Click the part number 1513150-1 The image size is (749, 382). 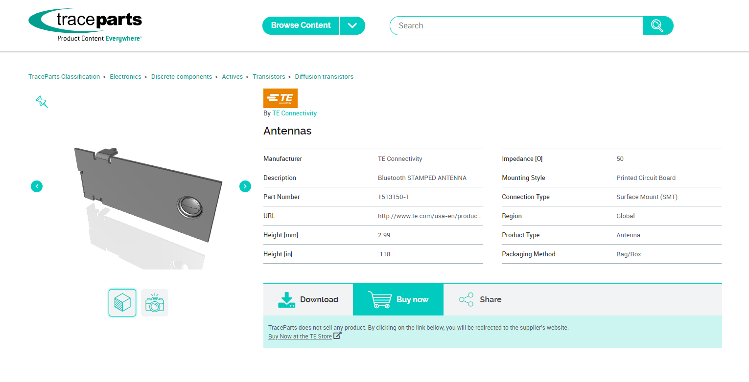[394, 197]
